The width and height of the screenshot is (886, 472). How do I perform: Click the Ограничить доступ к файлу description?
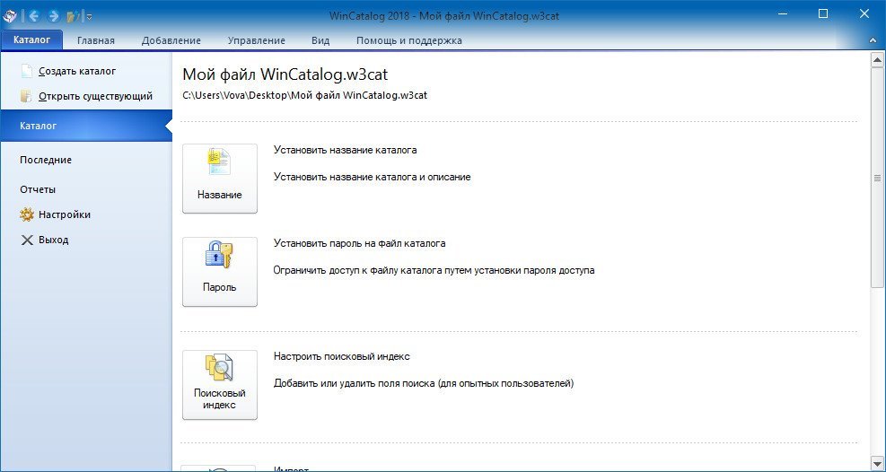(x=434, y=270)
